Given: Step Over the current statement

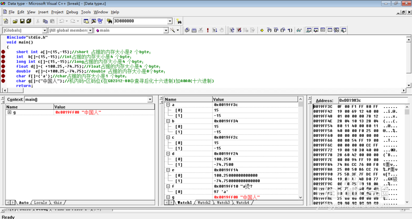Looking at the screenshot, I should 276,30.
